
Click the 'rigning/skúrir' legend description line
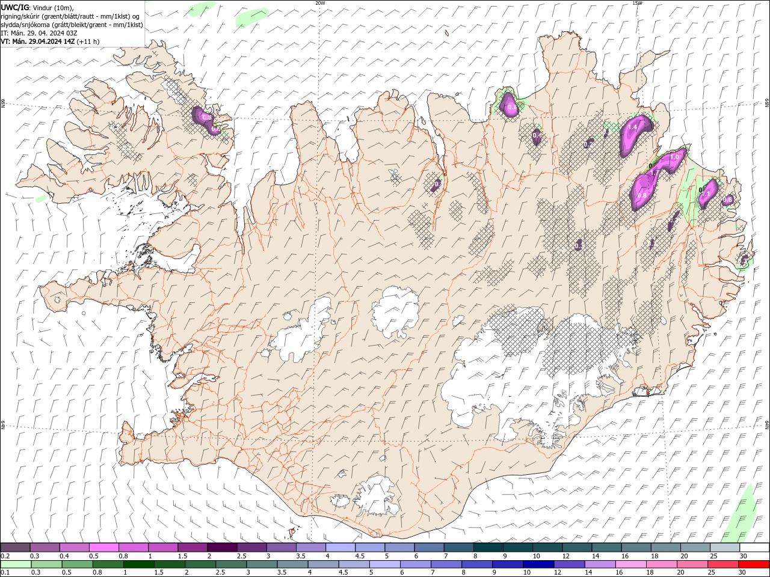(x=71, y=16)
